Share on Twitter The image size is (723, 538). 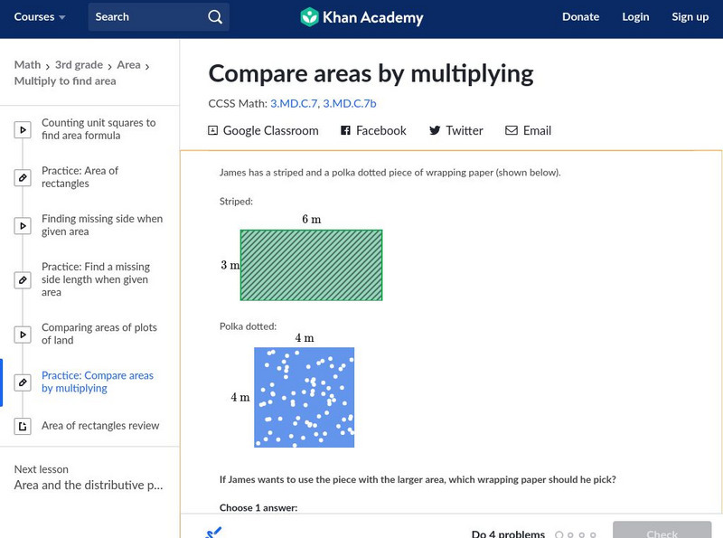point(455,130)
